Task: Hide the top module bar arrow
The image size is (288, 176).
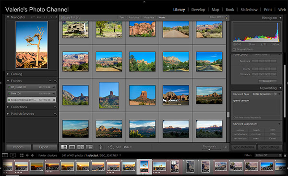Action: (144, 1)
